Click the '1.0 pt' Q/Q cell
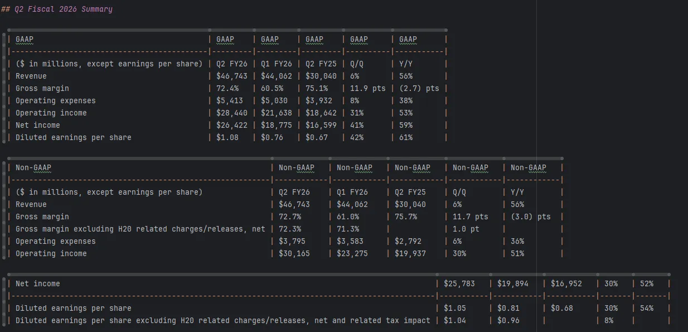The width and height of the screenshot is (688, 332). [x=466, y=229]
